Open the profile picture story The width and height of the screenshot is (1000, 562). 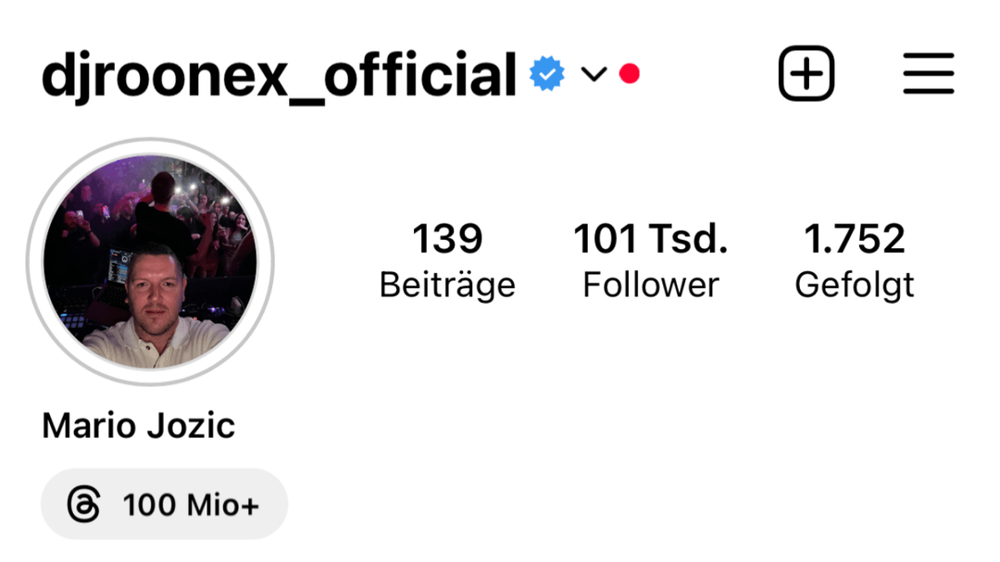tap(150, 261)
